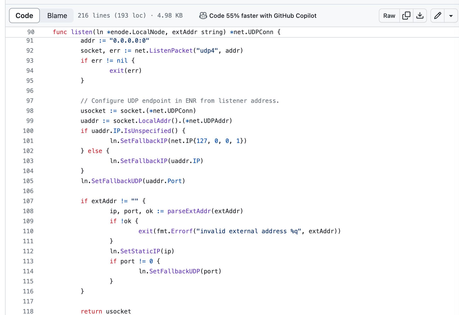Click the string "0.0.0.0:0" on line 91
459x315 pixels.
pyautogui.click(x=129, y=41)
